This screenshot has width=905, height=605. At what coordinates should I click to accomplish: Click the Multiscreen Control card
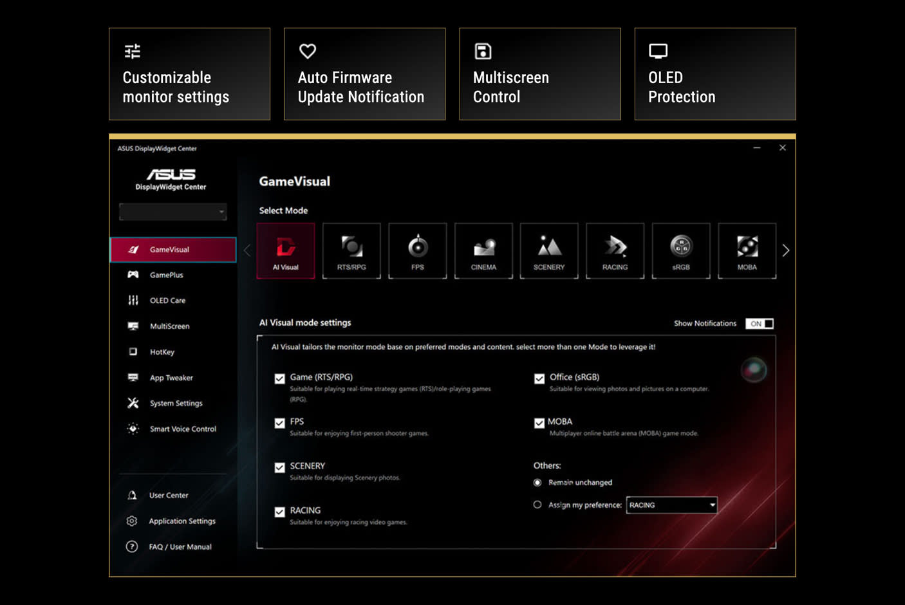[540, 74]
